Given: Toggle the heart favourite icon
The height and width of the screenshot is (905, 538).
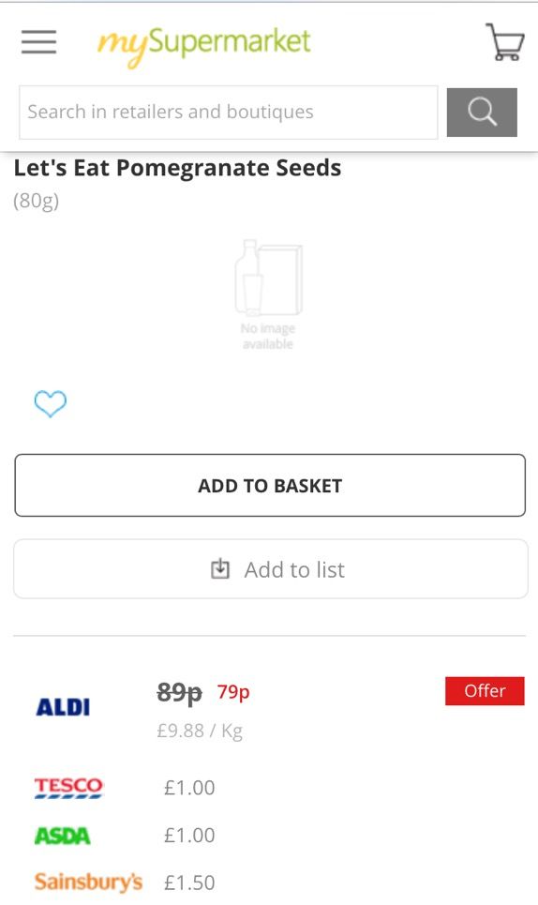Looking at the screenshot, I should pos(51,403).
